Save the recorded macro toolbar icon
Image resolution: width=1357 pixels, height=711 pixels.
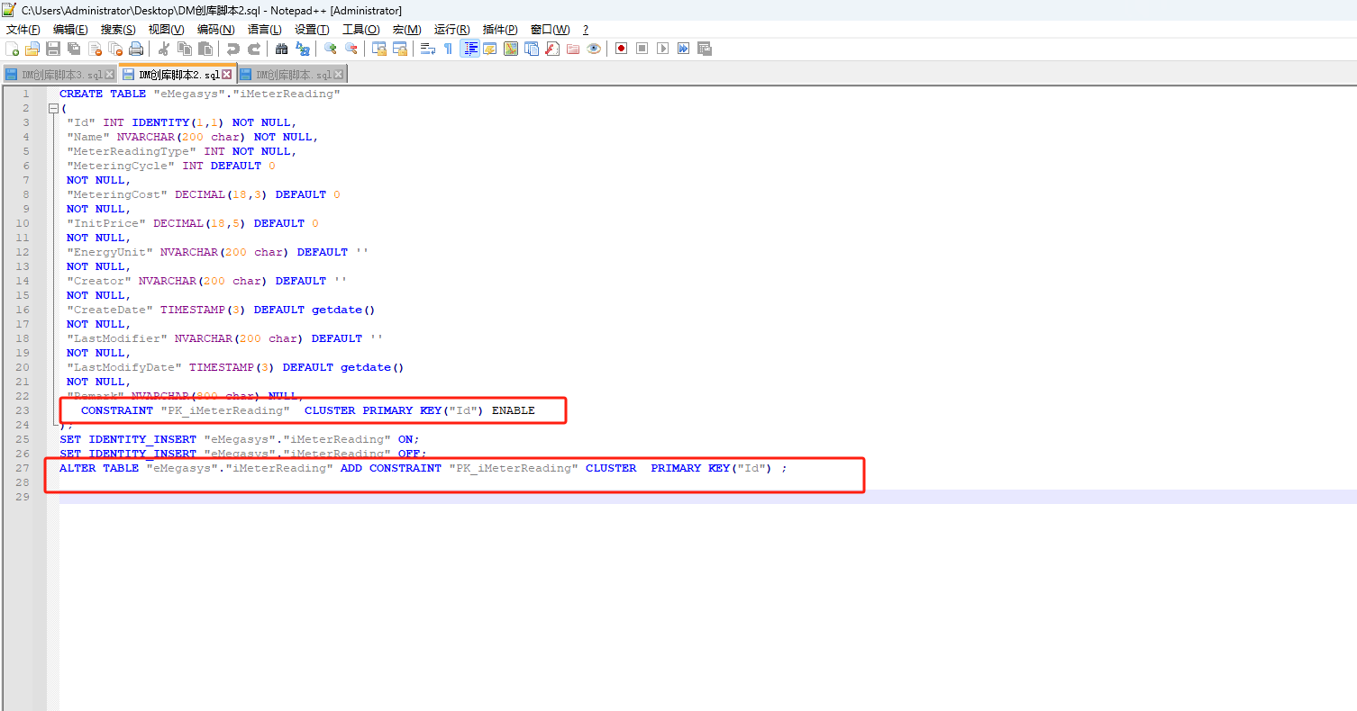(x=705, y=49)
